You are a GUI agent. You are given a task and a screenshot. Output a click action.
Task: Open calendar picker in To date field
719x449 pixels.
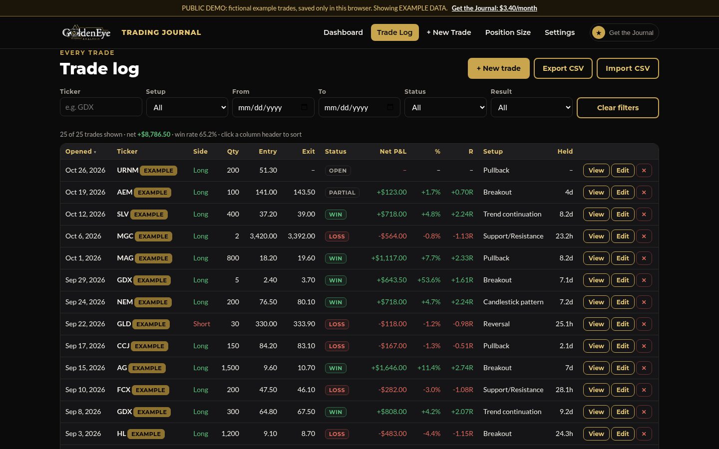pyautogui.click(x=390, y=107)
